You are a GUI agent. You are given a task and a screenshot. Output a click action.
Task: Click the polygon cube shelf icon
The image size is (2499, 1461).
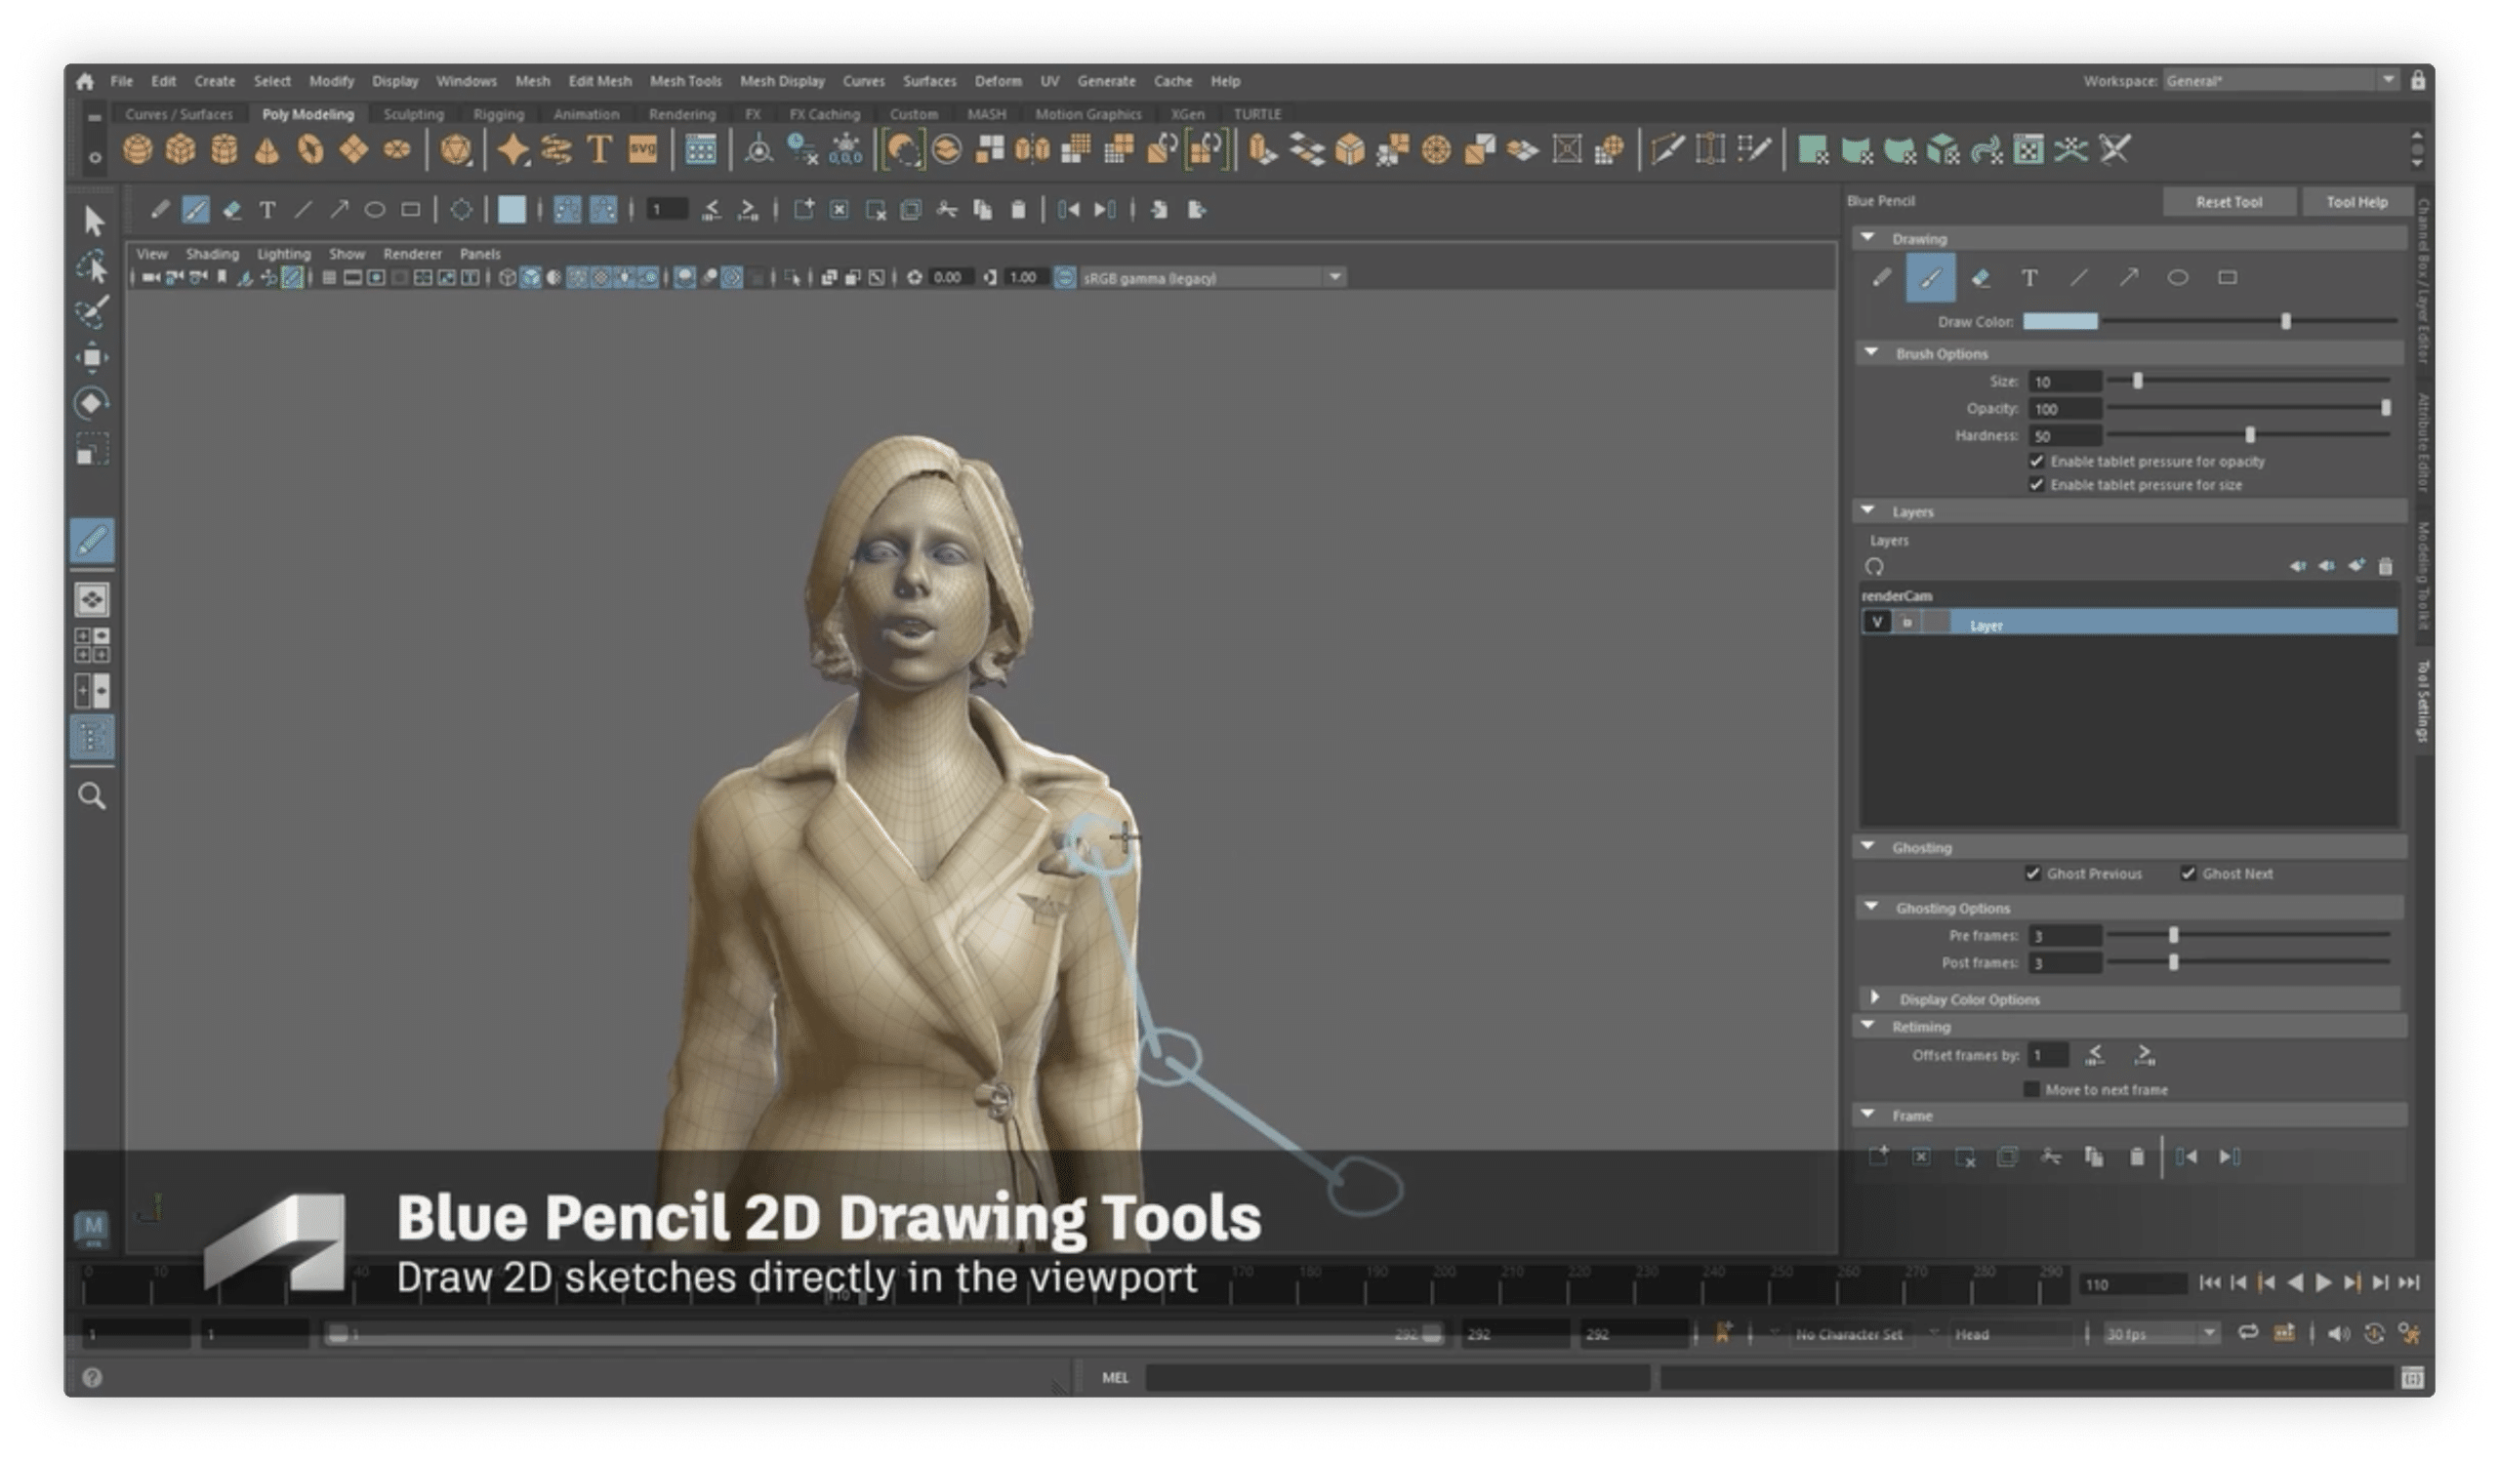[181, 149]
